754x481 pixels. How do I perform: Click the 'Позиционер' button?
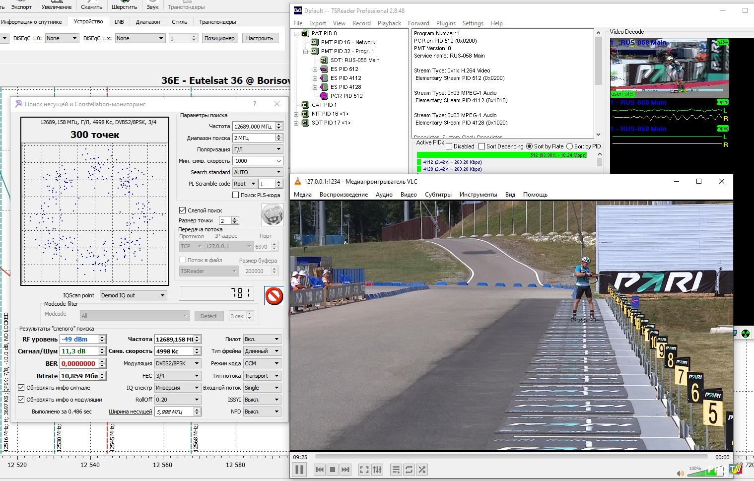point(219,38)
